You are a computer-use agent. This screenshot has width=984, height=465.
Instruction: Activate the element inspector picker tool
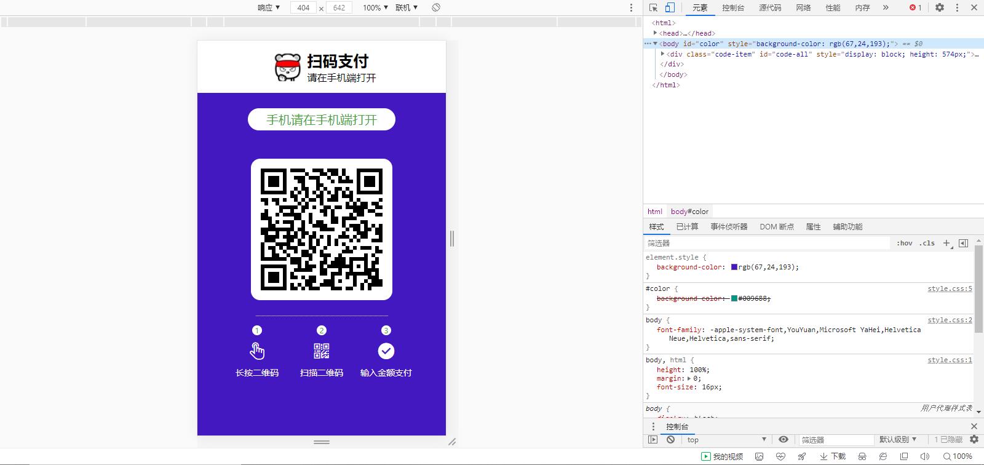(x=653, y=7)
